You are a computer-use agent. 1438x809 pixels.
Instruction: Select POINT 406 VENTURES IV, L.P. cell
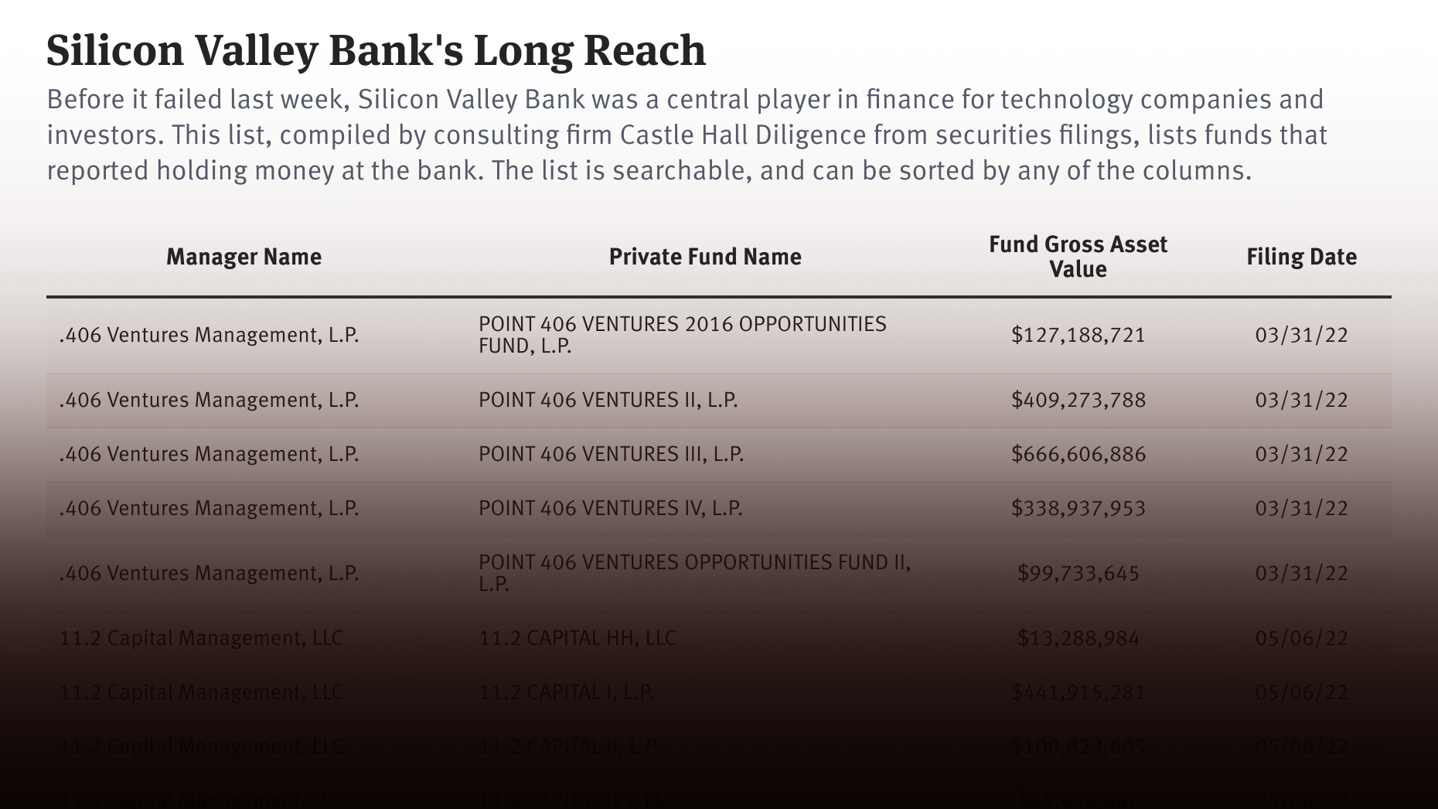pos(610,508)
